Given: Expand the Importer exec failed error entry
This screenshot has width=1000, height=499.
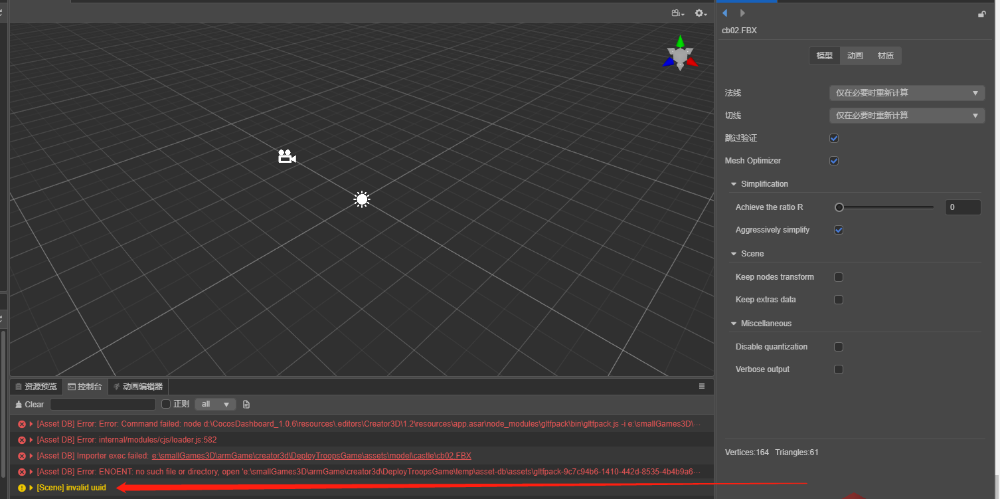Looking at the screenshot, I should point(31,456).
